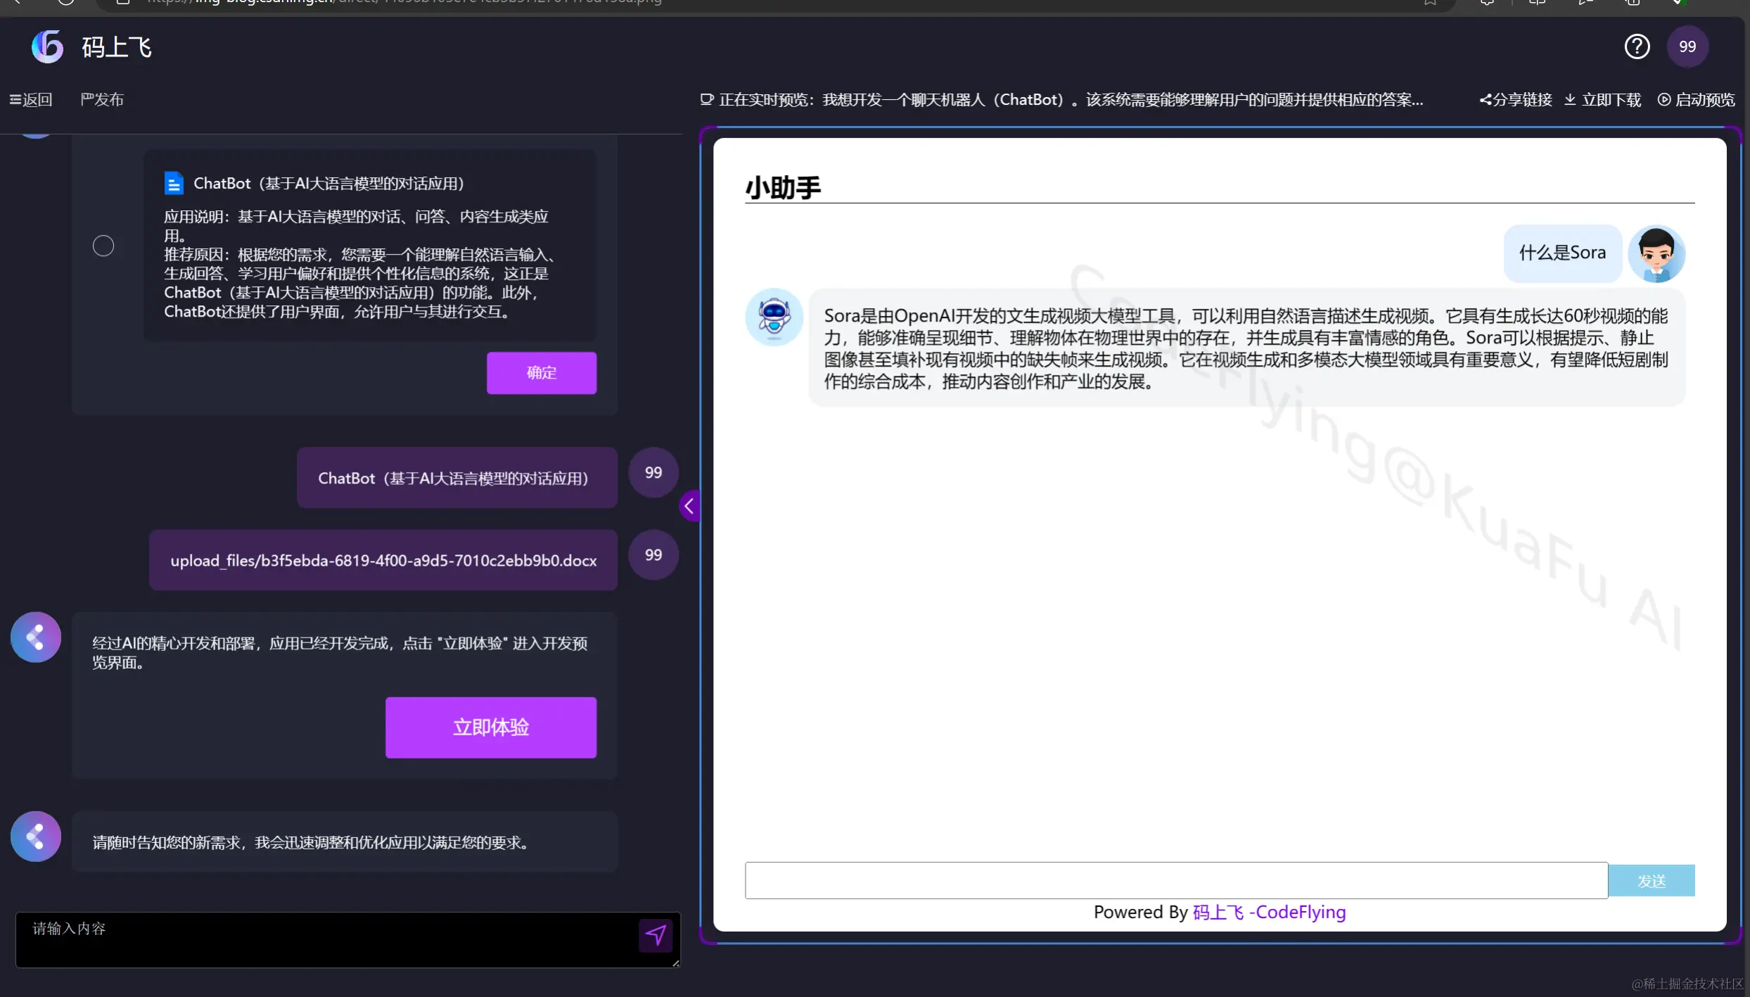1750x997 pixels.
Task: Click 返回 menu item
Action: [31, 100]
